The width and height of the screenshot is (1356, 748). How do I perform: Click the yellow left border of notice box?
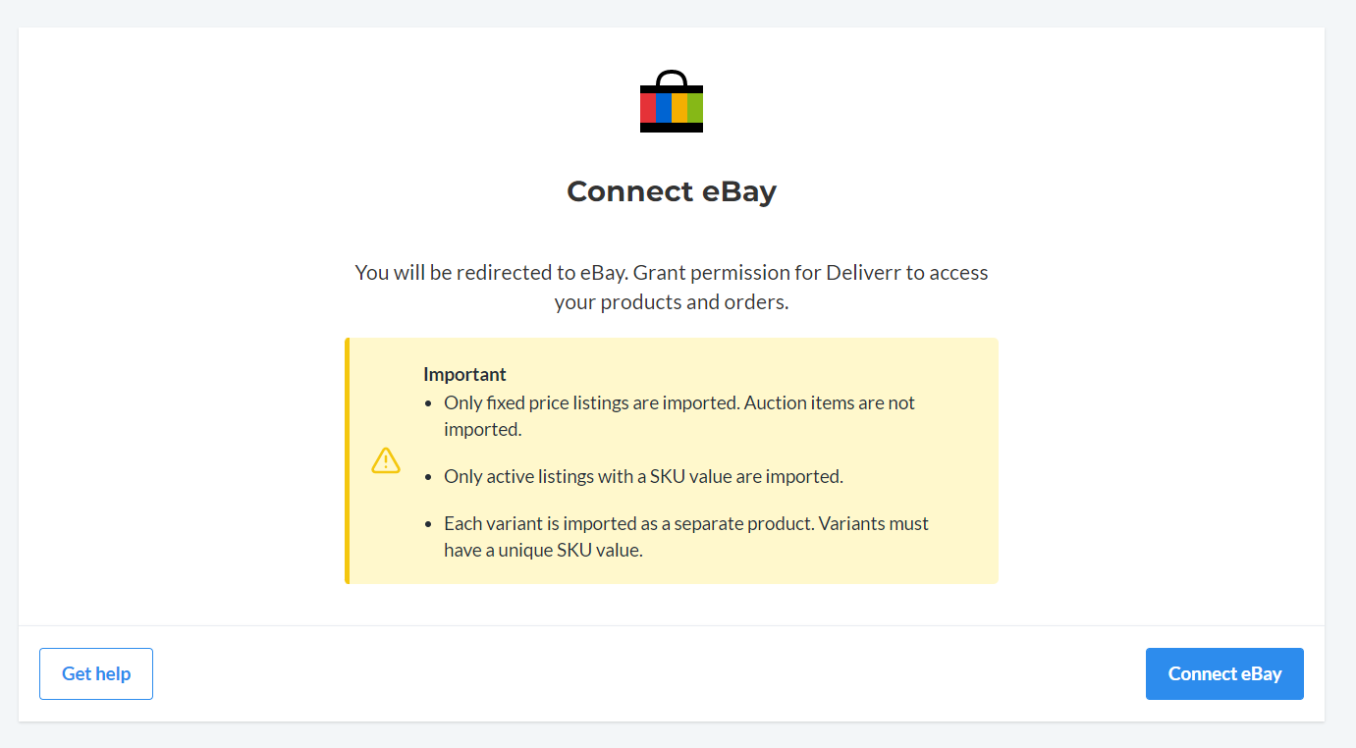pyautogui.click(x=347, y=460)
